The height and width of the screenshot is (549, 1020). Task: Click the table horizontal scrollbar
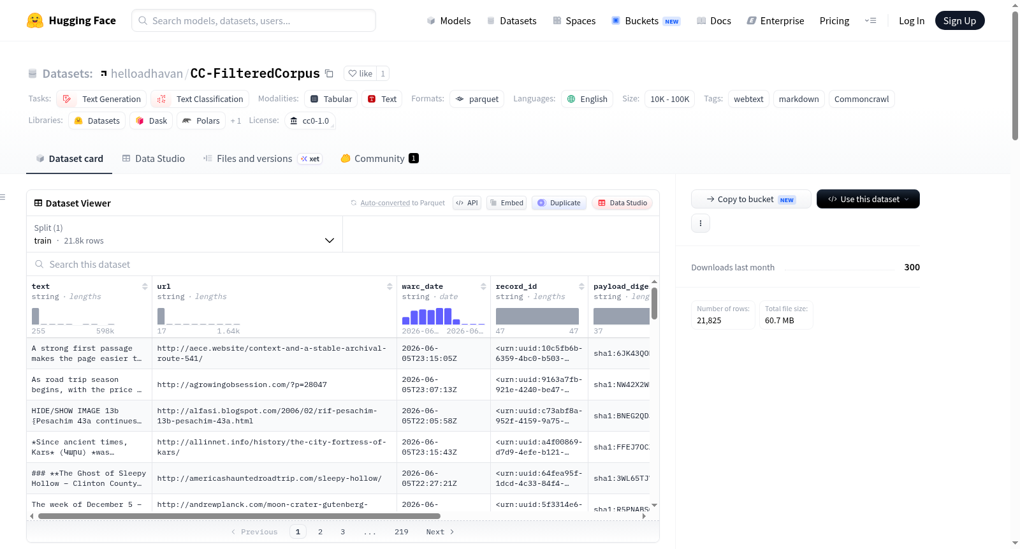(239, 516)
